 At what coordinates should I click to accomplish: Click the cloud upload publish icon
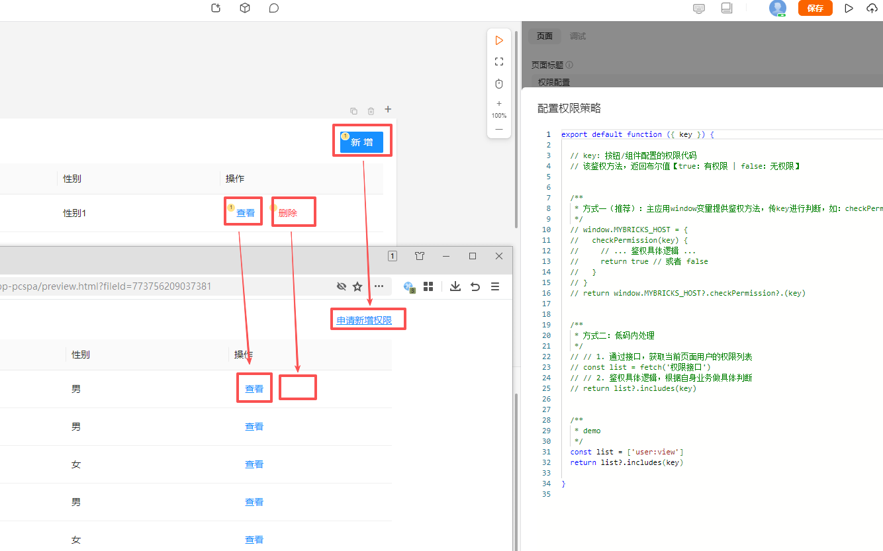871,8
